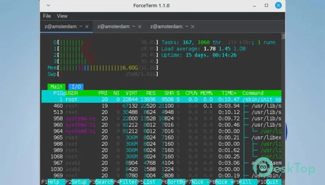Select the process row with PID 988
The height and width of the screenshot is (185, 325).
pyautogui.click(x=161, y=144)
